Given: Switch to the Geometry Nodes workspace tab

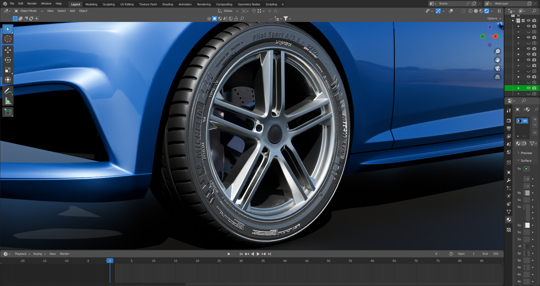Looking at the screenshot, I should 249,4.
